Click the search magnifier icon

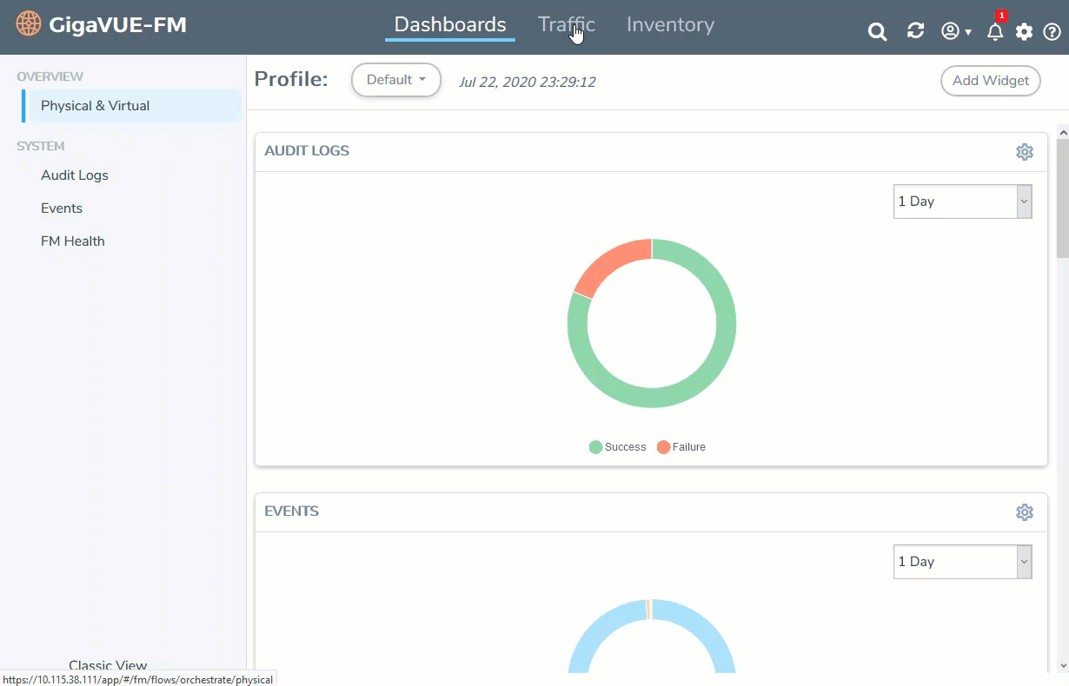click(x=877, y=32)
